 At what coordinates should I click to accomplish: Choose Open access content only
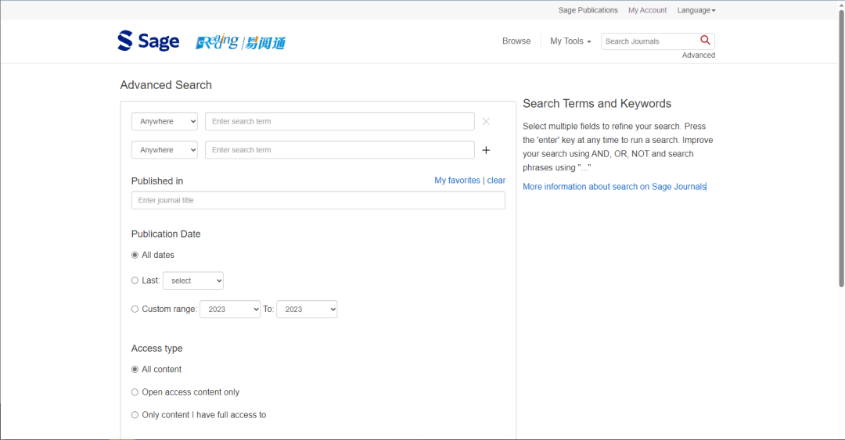135,392
